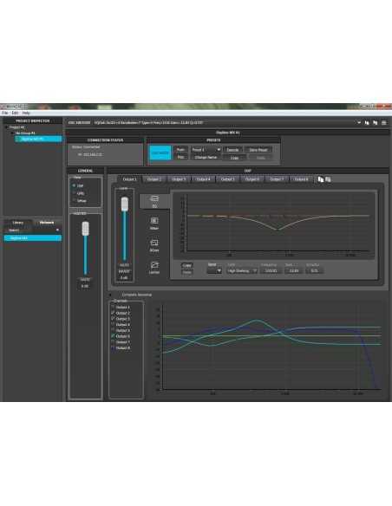Switch to the Output 4 tab

click(x=203, y=179)
